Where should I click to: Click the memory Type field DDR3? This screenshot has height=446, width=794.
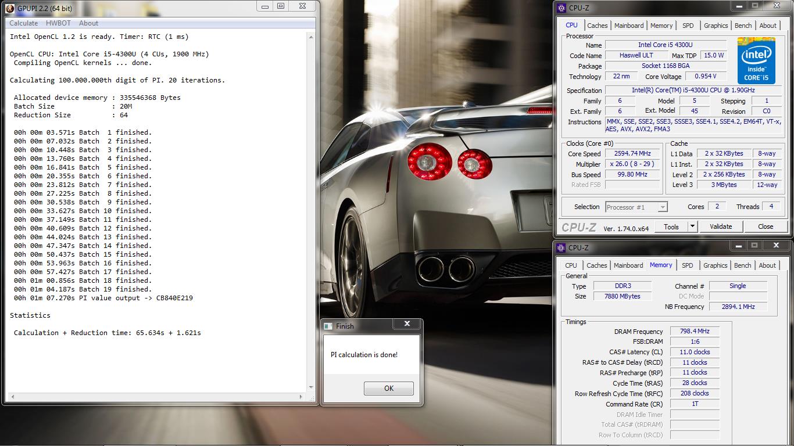(x=623, y=286)
